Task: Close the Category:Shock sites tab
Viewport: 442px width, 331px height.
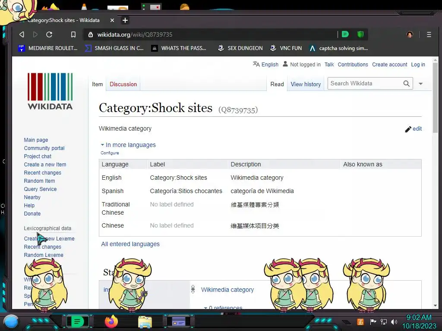Action: pos(112,20)
